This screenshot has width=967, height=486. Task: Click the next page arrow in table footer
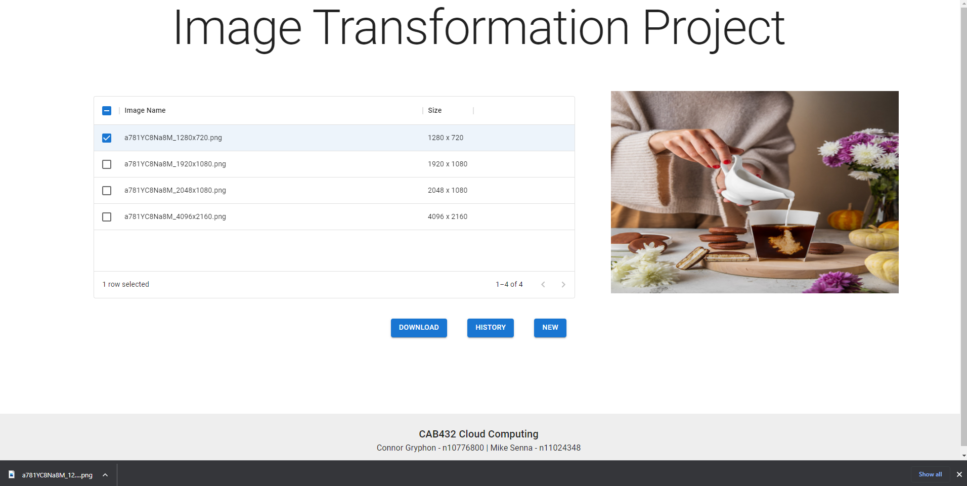(563, 285)
